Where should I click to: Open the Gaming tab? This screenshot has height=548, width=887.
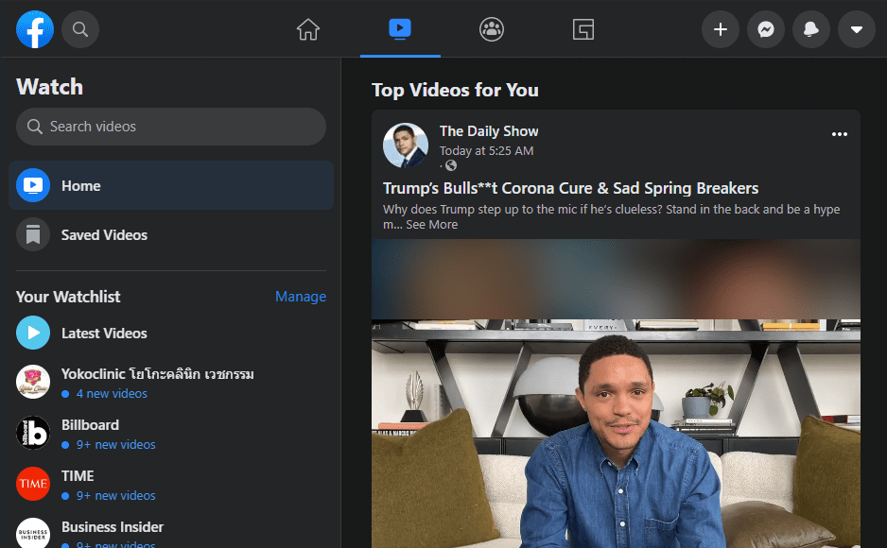[583, 29]
